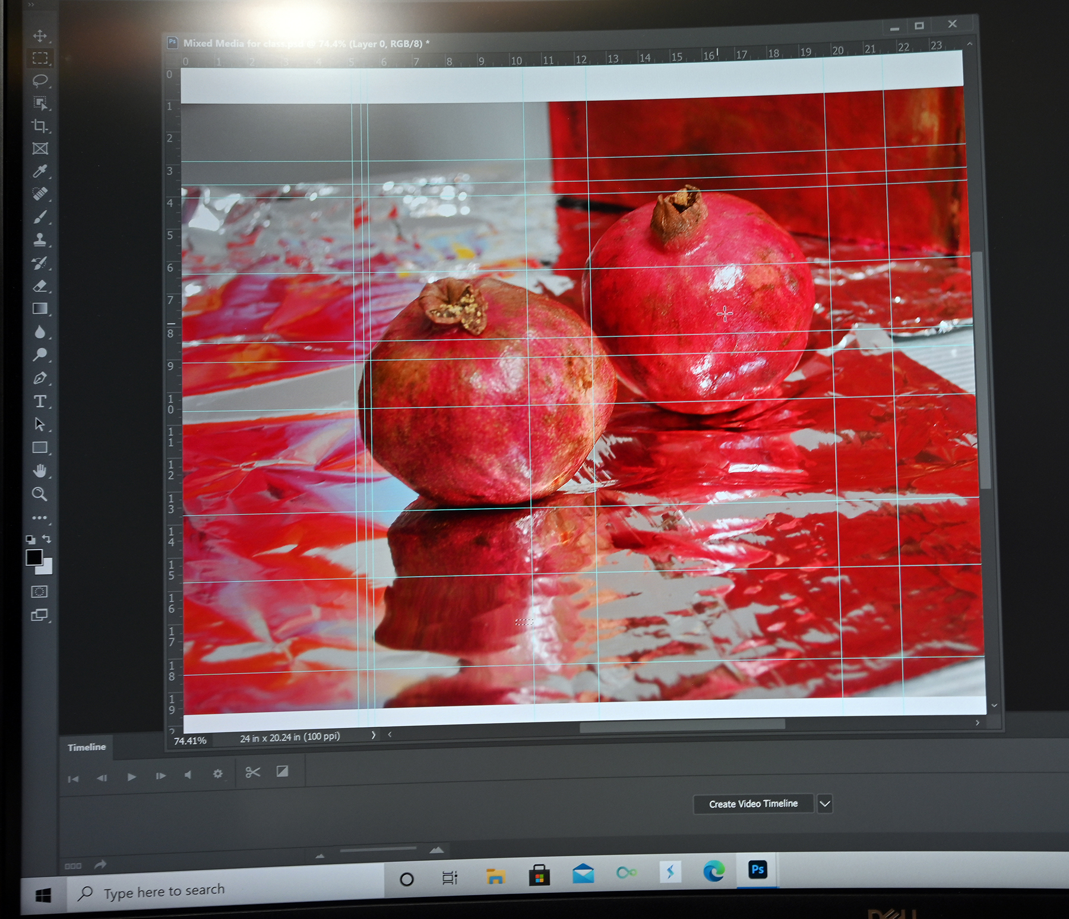Select the Spot Healing Brush tool
Image resolution: width=1069 pixels, height=919 pixels.
tap(40, 194)
